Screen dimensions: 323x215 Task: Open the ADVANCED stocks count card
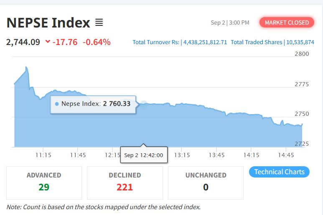(44, 182)
